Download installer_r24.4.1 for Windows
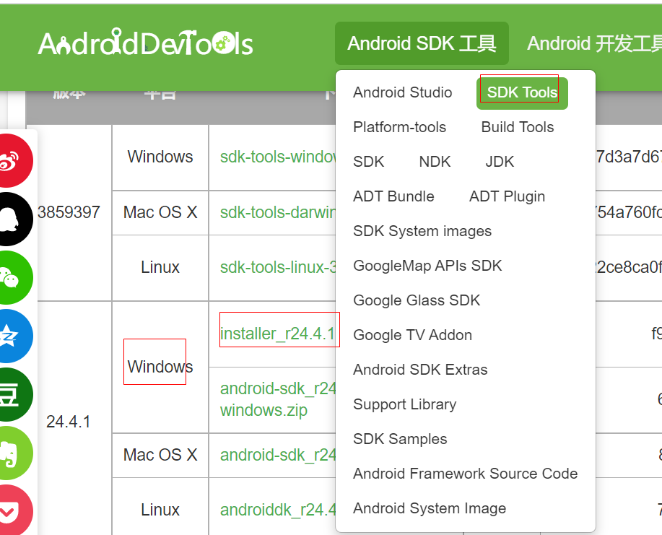 click(x=277, y=334)
